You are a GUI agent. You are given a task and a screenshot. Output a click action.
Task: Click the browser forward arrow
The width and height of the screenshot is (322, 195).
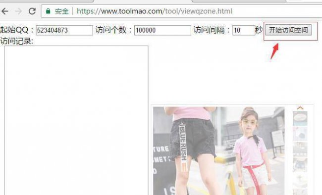pyautogui.click(x=18, y=11)
